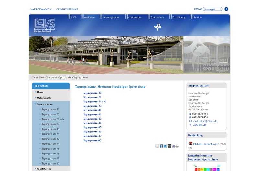This screenshot has height=171, width=259.
Task: Click the MySpace share icon
Action: tap(169, 146)
